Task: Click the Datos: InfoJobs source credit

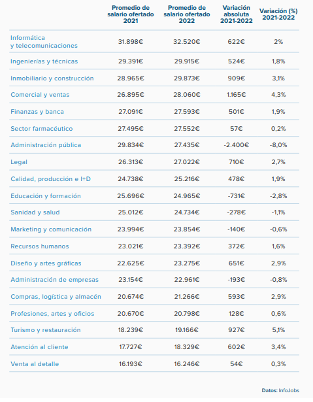Action: pos(280,390)
